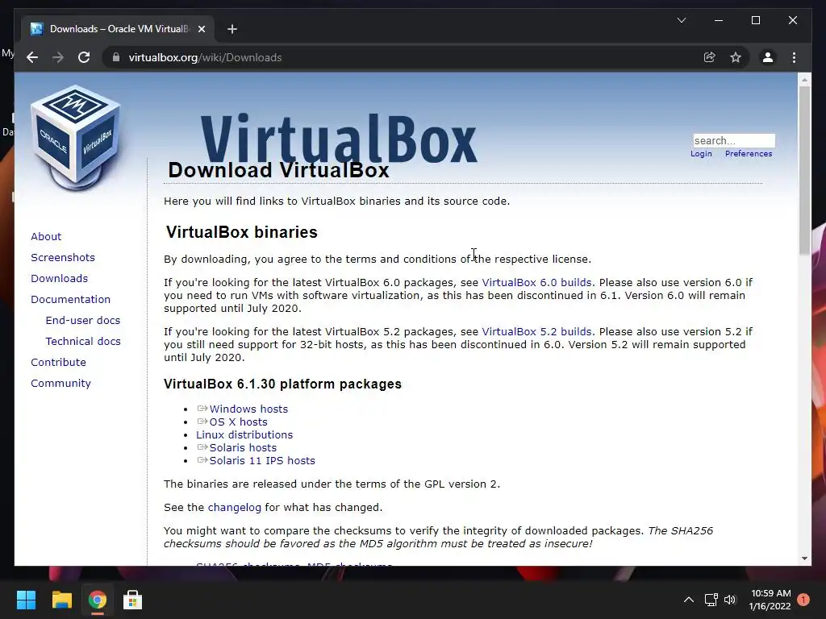Image resolution: width=826 pixels, height=619 pixels.
Task: Open Microsoft Store from taskbar
Action: pos(133,600)
